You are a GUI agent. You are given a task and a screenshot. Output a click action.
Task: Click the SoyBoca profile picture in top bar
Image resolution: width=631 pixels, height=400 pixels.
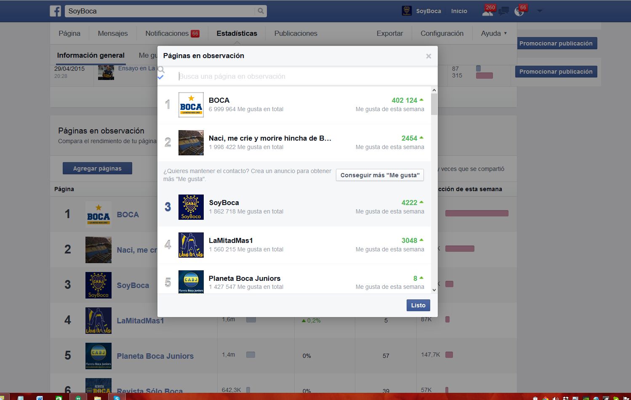click(407, 11)
